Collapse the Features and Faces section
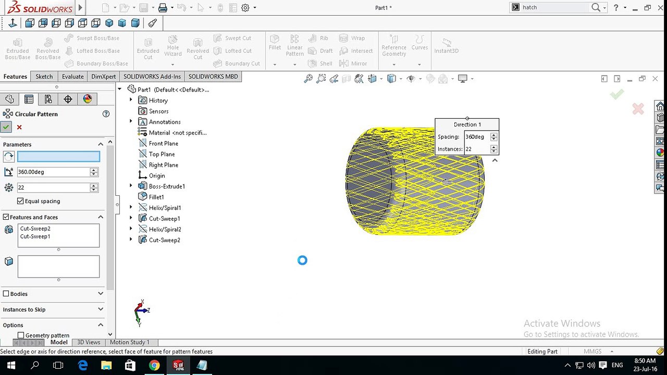 click(101, 217)
